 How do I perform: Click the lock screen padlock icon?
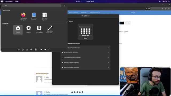pos(45,50)
